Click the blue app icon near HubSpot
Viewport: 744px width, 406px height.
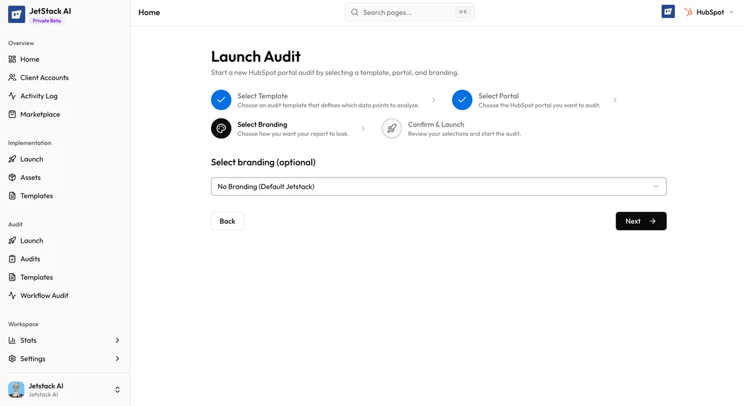click(668, 11)
